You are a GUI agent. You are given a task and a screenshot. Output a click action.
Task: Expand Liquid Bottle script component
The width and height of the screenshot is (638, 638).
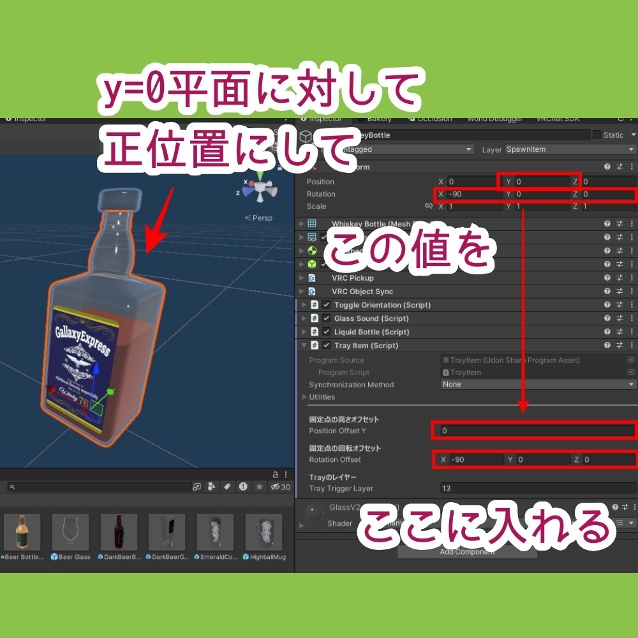click(x=304, y=331)
